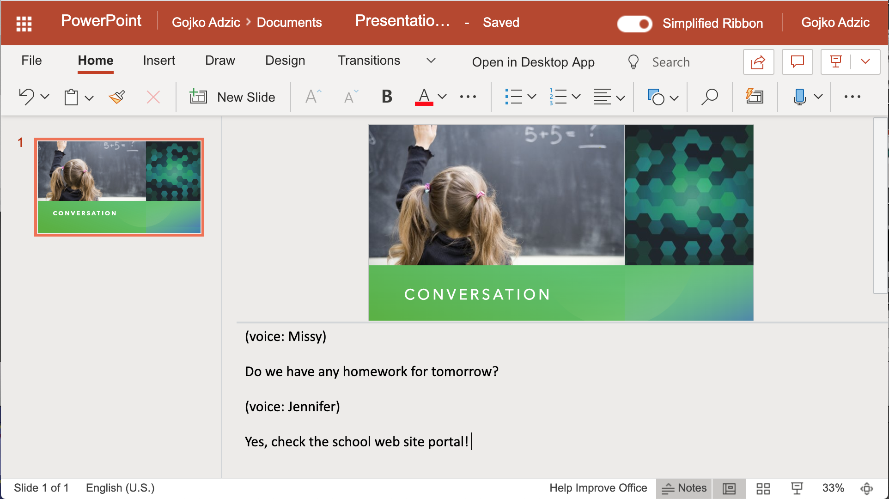Click the paragraph alignment icon
This screenshot has height=499, width=889.
(603, 97)
